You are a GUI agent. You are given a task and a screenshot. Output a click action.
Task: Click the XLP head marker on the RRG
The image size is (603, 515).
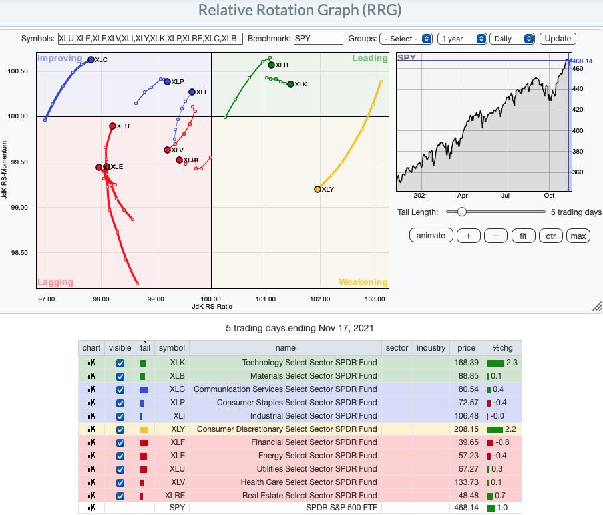[x=167, y=81]
